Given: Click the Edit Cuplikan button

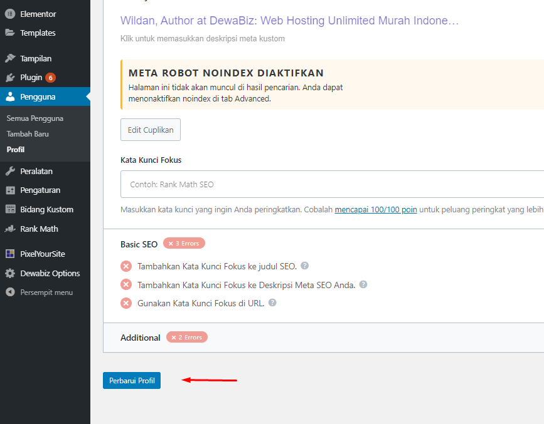Looking at the screenshot, I should 151,130.
